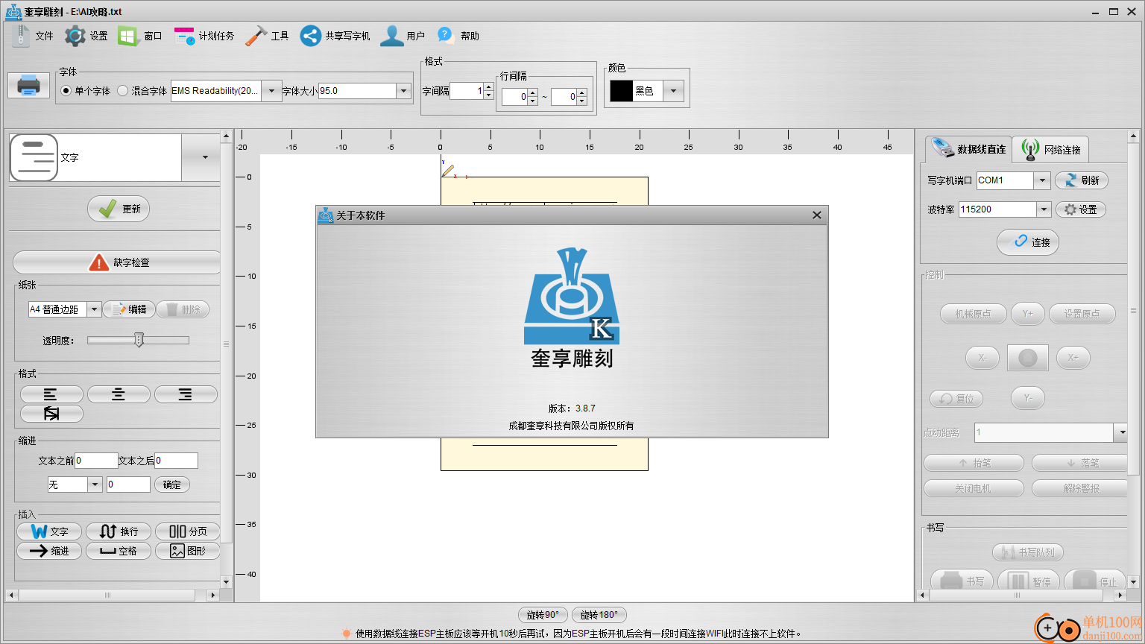Switch to the 网络连接 tab

pos(1051,149)
